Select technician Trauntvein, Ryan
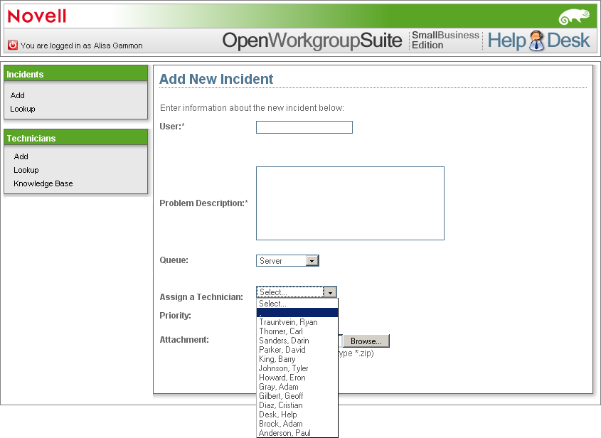 click(x=297, y=322)
